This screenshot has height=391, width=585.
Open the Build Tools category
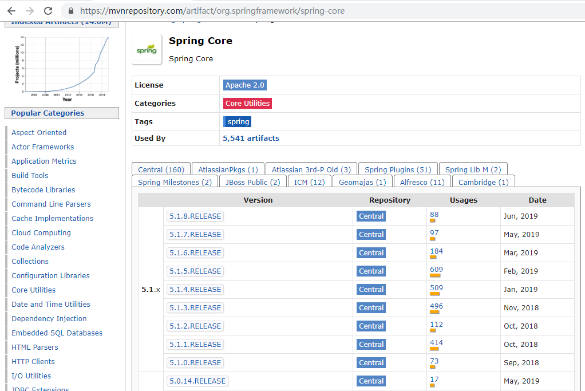(30, 175)
